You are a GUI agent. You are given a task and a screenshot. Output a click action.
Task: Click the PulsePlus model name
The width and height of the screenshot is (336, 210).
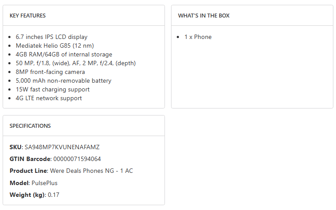(44, 183)
